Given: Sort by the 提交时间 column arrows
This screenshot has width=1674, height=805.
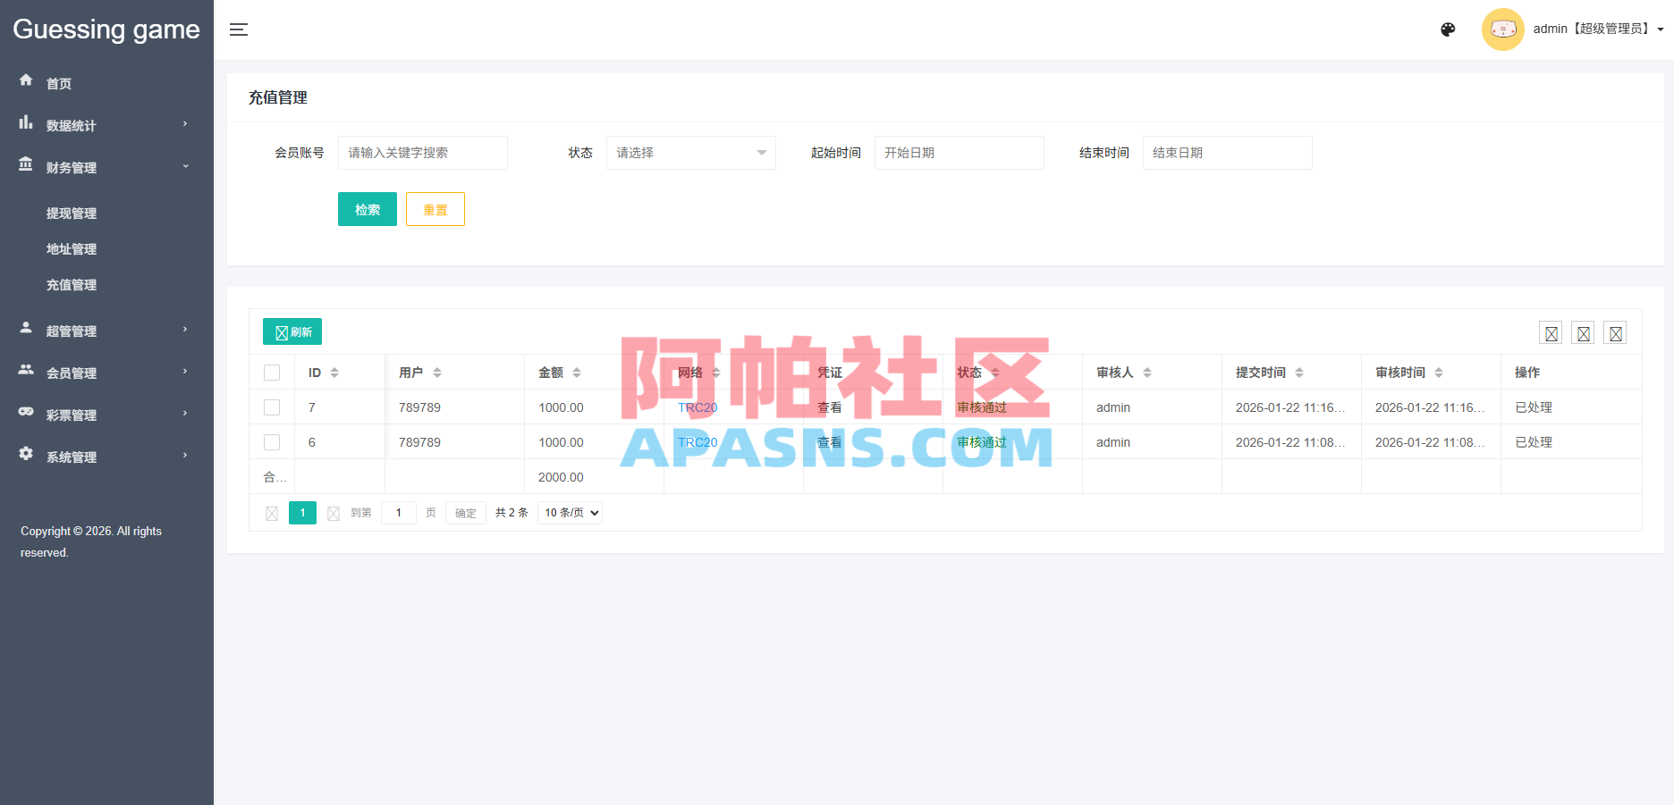Looking at the screenshot, I should click(1299, 373).
